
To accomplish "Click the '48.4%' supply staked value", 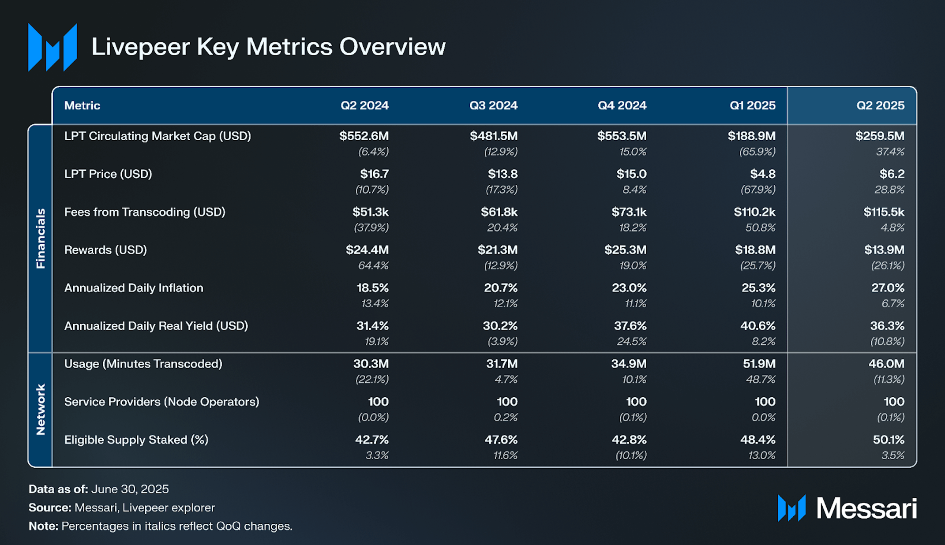I will click(x=757, y=439).
